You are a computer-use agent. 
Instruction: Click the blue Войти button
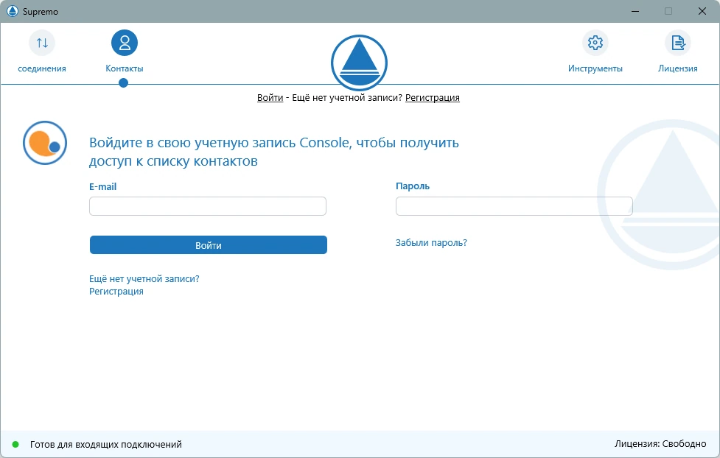point(209,245)
